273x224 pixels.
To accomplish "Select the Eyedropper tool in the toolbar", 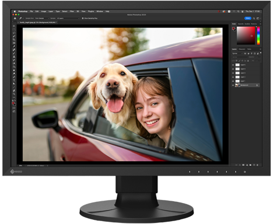I will click(14, 46).
